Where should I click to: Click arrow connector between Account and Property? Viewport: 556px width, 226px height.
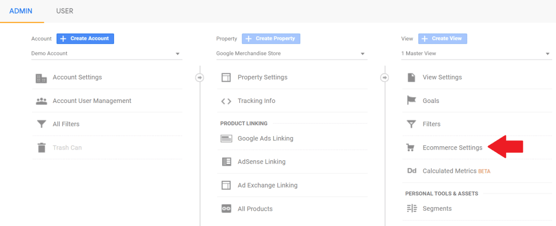click(x=200, y=78)
